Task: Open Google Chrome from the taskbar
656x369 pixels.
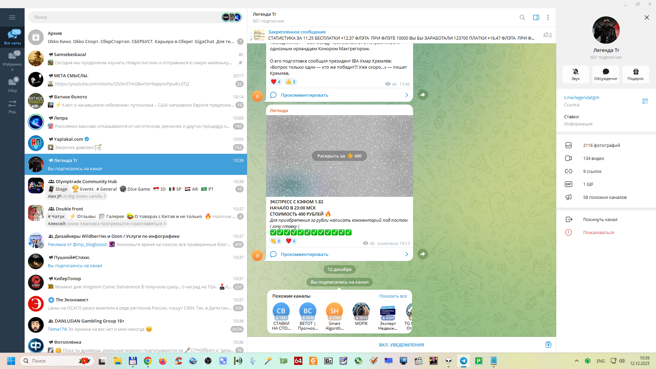Action: [148, 361]
